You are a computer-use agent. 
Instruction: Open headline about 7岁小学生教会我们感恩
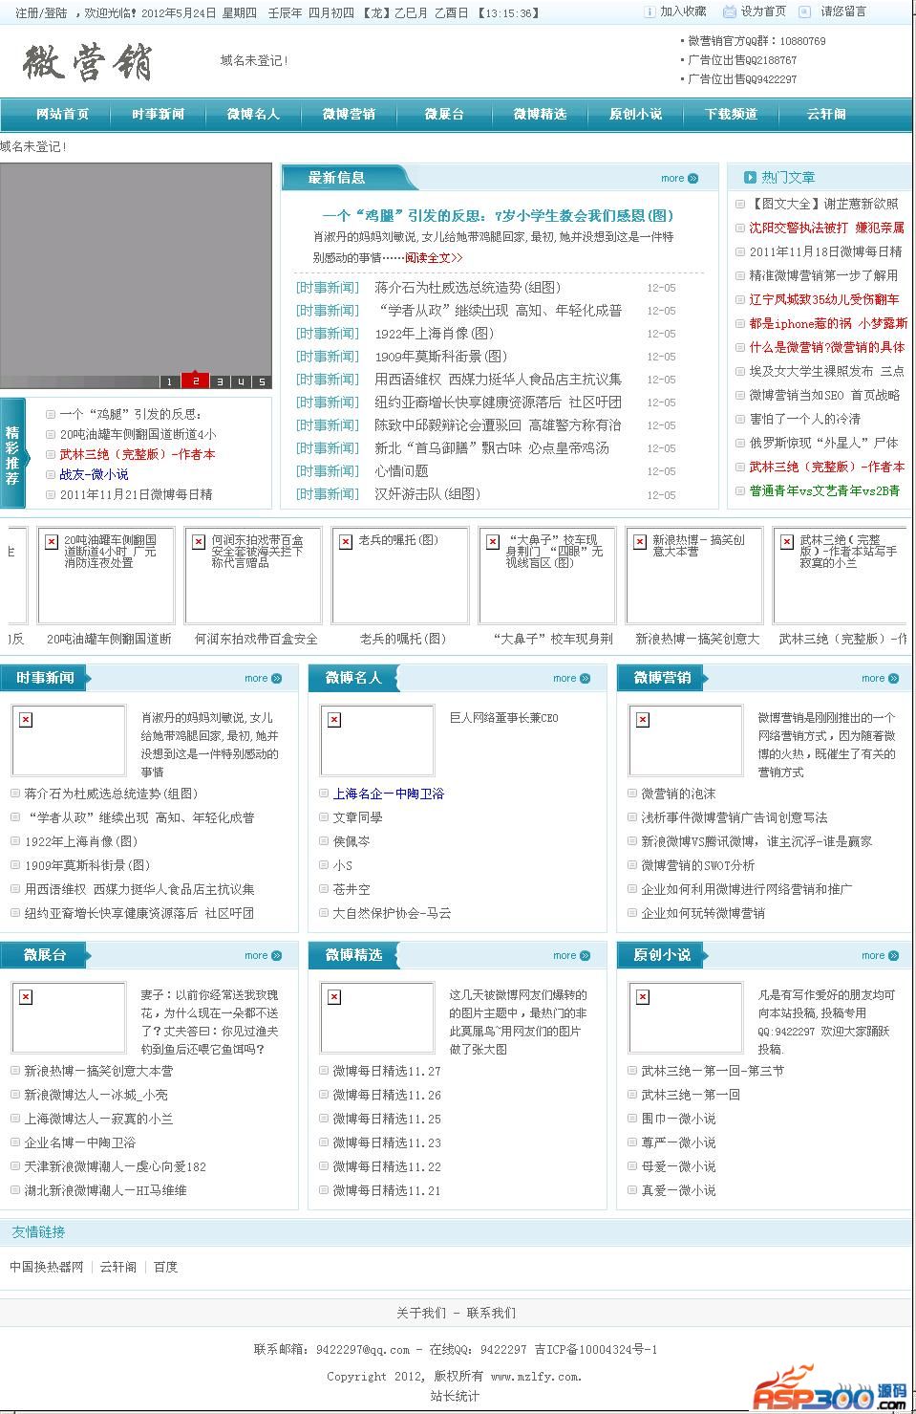pyautogui.click(x=498, y=216)
